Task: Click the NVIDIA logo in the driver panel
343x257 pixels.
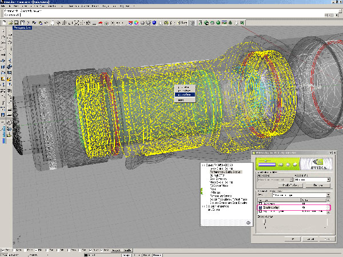Action: (317, 164)
